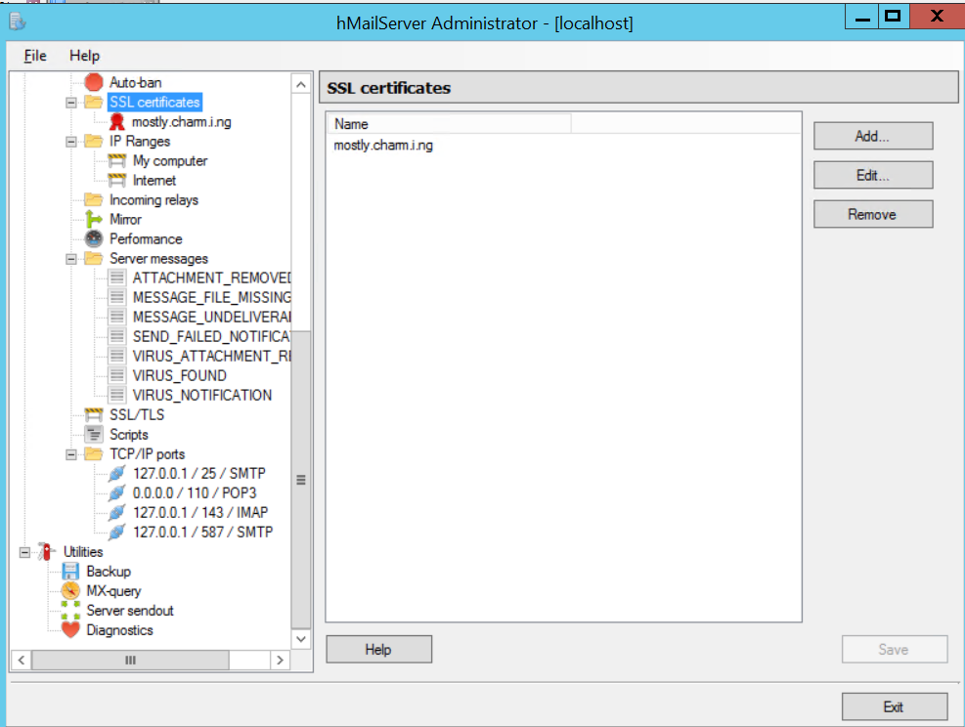
Task: Select the Auto-ban tree item
Action: click(x=135, y=82)
